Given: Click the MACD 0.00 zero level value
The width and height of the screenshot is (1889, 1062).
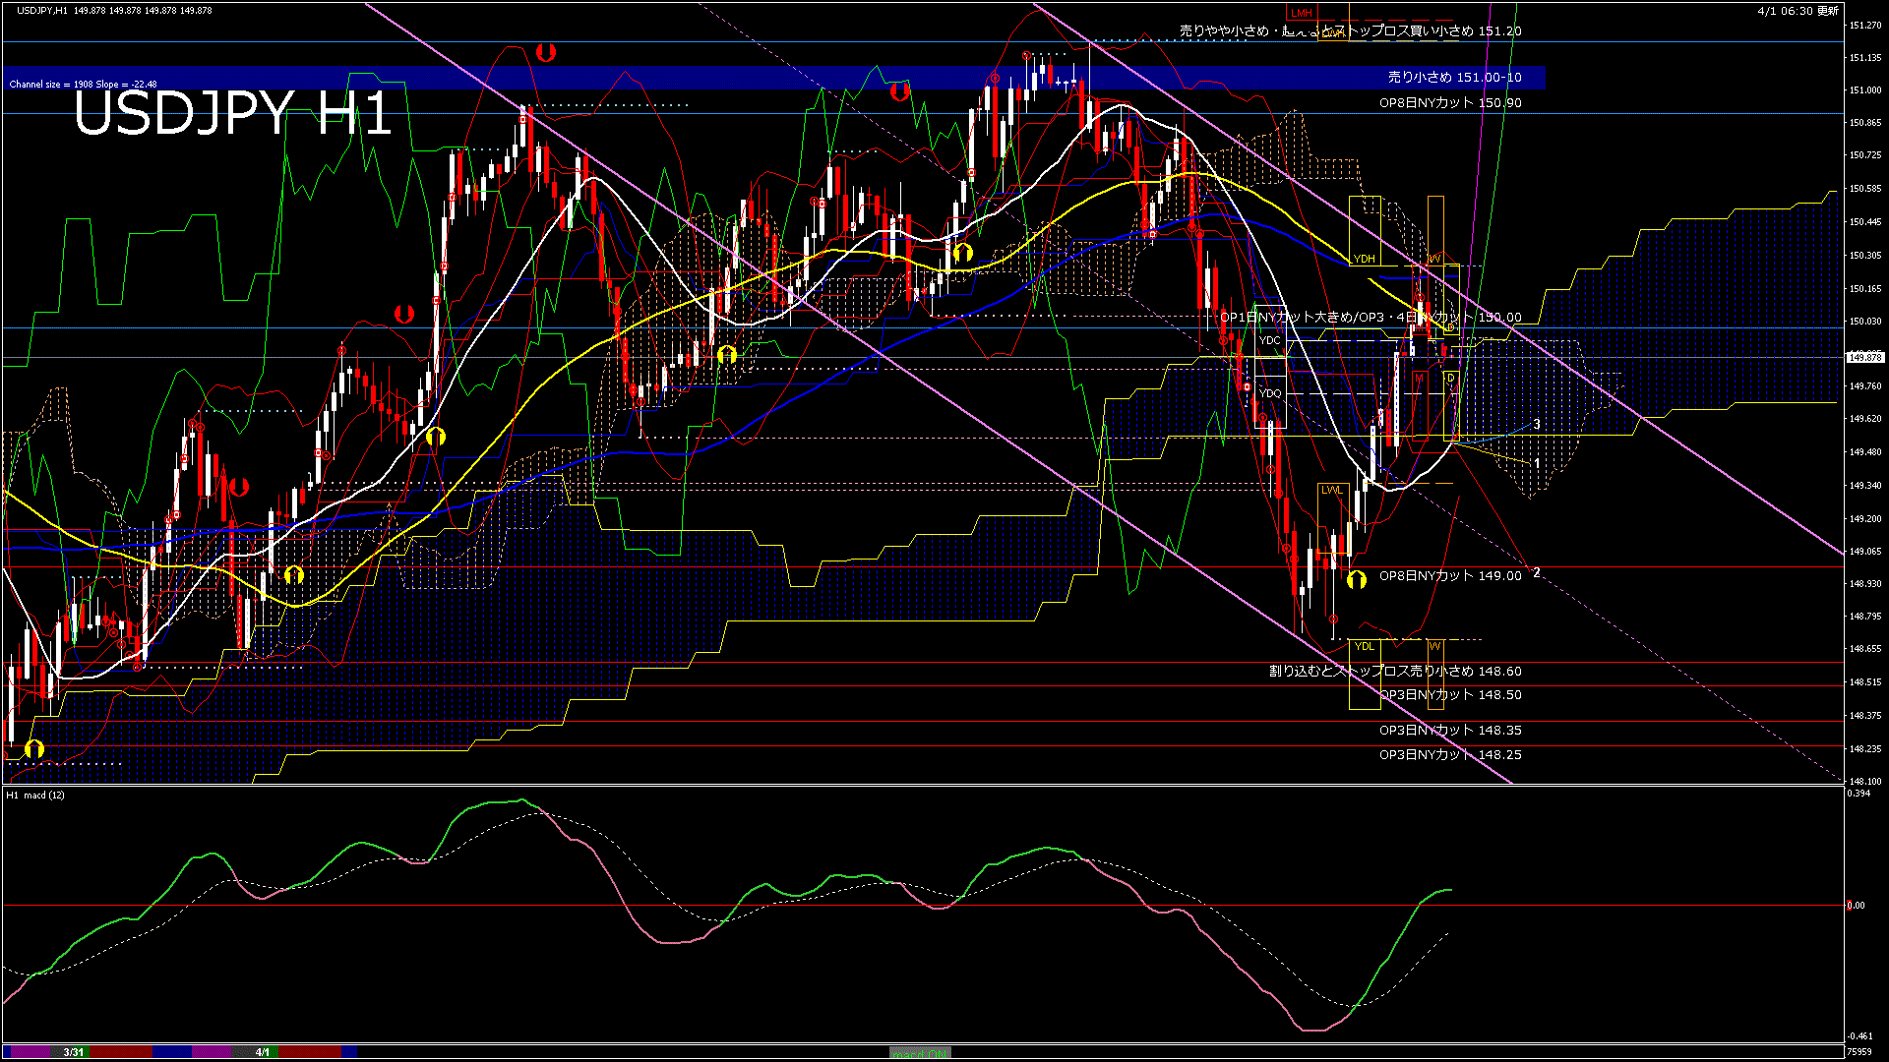Looking at the screenshot, I should pos(1856,906).
